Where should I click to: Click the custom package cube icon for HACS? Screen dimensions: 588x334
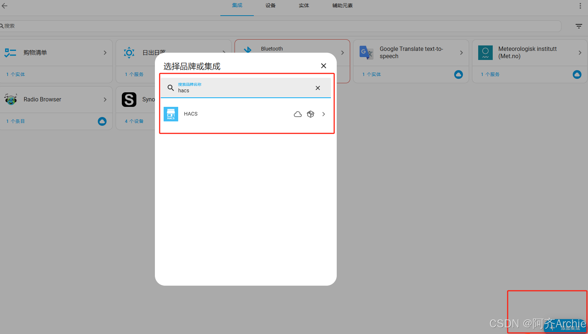311,114
